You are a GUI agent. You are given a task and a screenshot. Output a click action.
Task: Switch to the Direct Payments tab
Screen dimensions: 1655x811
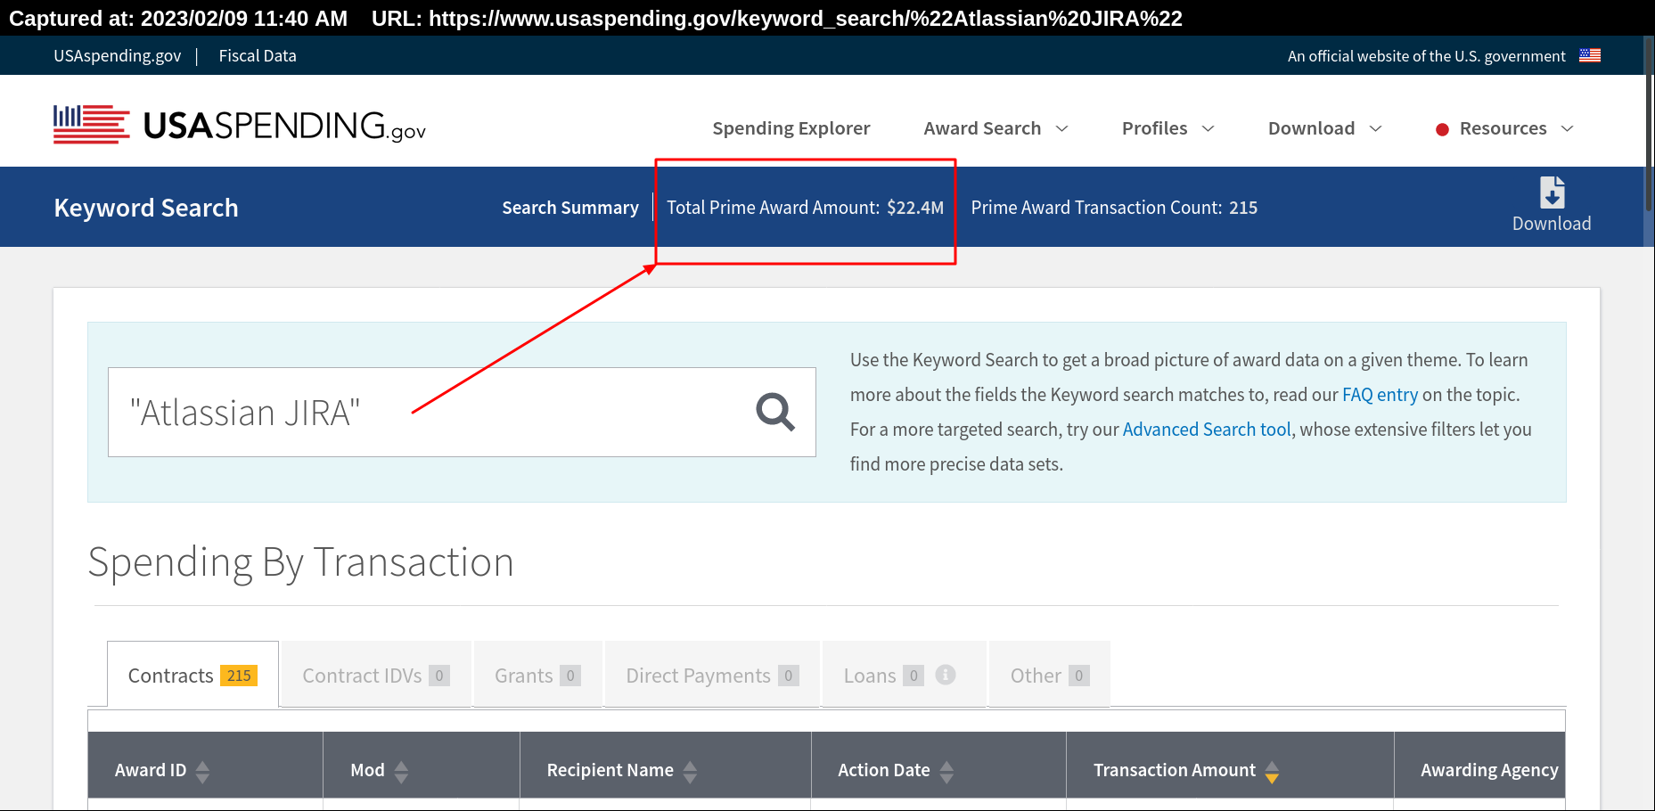(x=712, y=675)
